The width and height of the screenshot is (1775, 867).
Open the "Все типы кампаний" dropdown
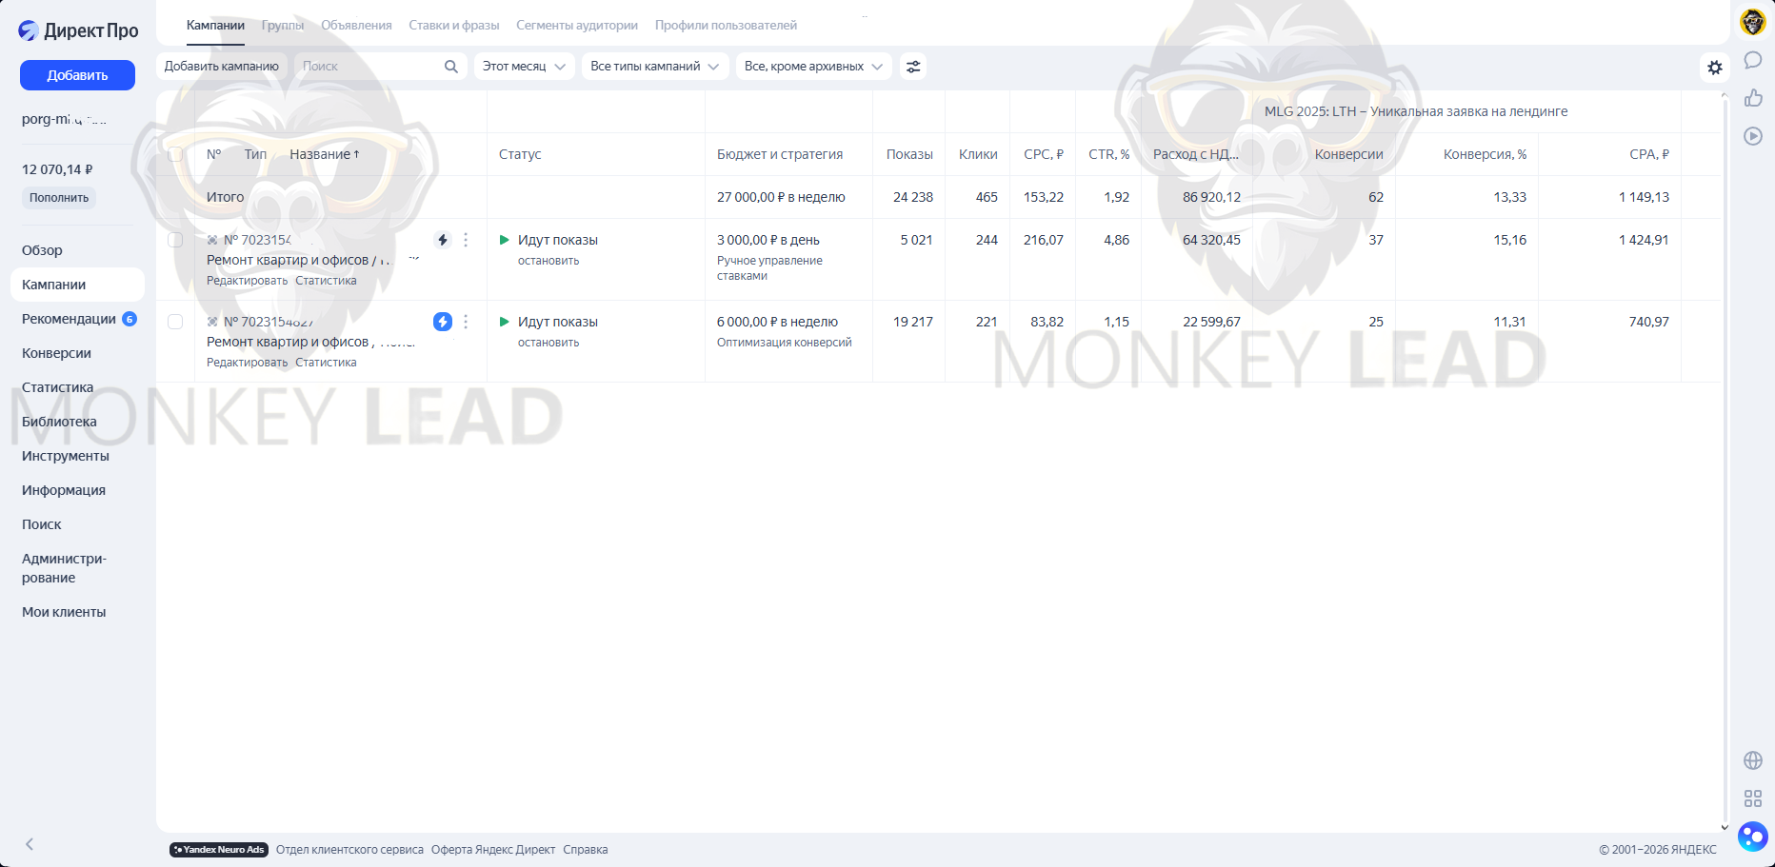pos(654,67)
